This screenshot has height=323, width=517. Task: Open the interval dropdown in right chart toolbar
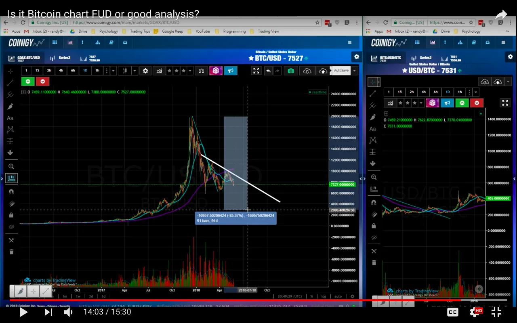[476, 92]
